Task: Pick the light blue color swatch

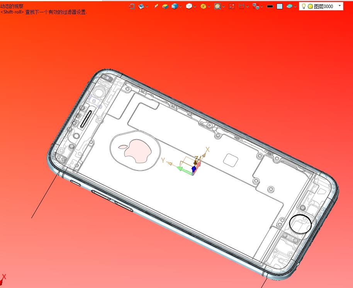Action: pyautogui.click(x=280, y=6)
